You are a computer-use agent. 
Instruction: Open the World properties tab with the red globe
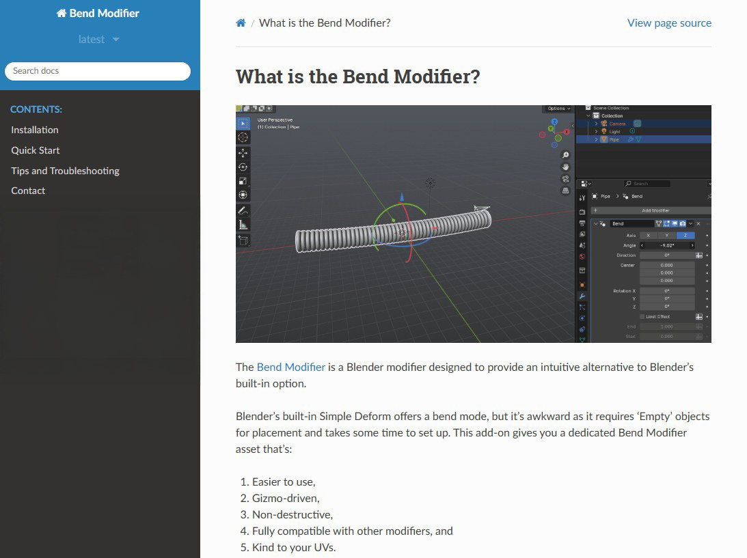pos(582,257)
